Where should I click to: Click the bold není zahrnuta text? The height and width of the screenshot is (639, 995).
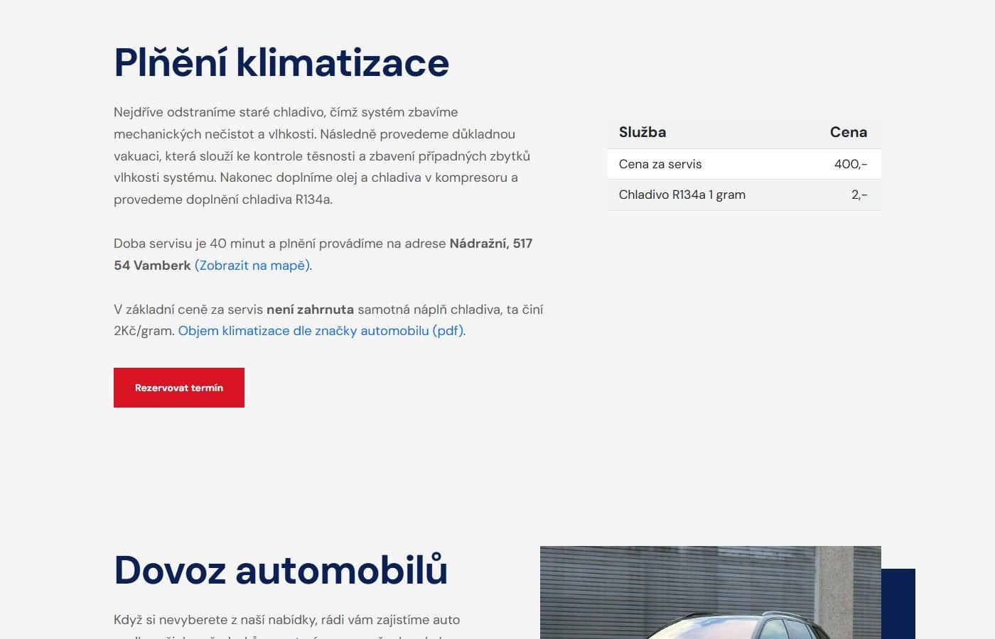pyautogui.click(x=310, y=310)
